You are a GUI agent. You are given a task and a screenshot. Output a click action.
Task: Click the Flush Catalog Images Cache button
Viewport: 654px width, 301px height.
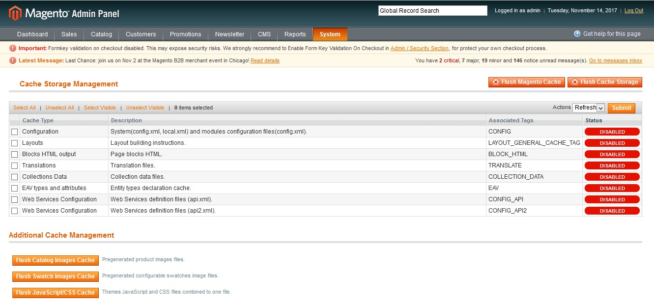coord(55,260)
